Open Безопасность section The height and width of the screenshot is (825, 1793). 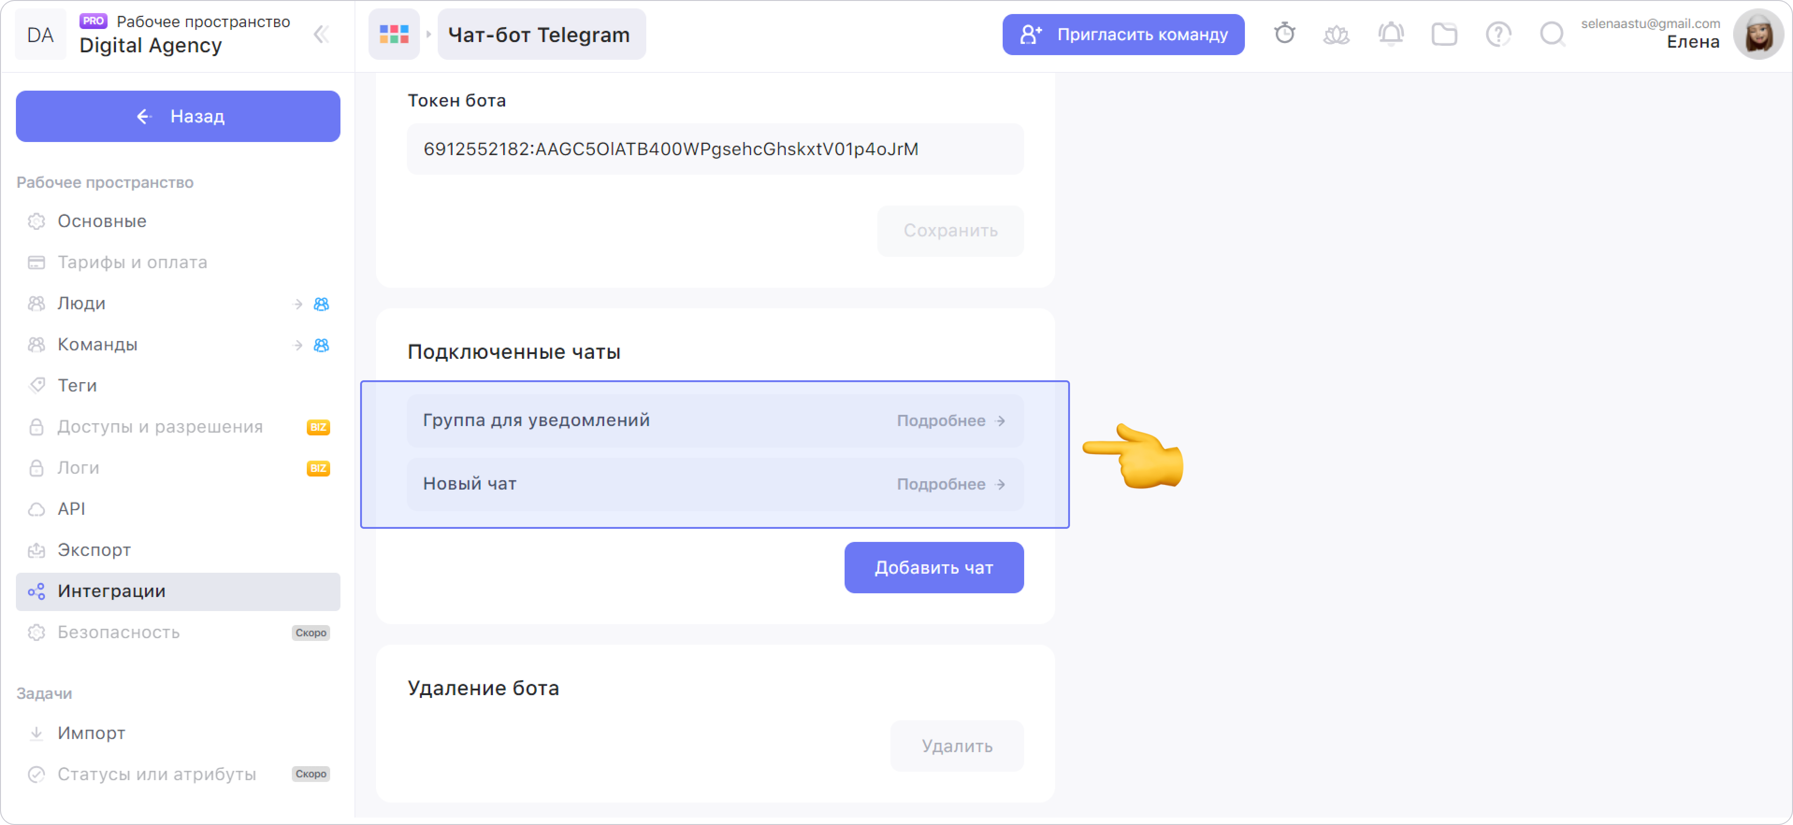(x=178, y=632)
